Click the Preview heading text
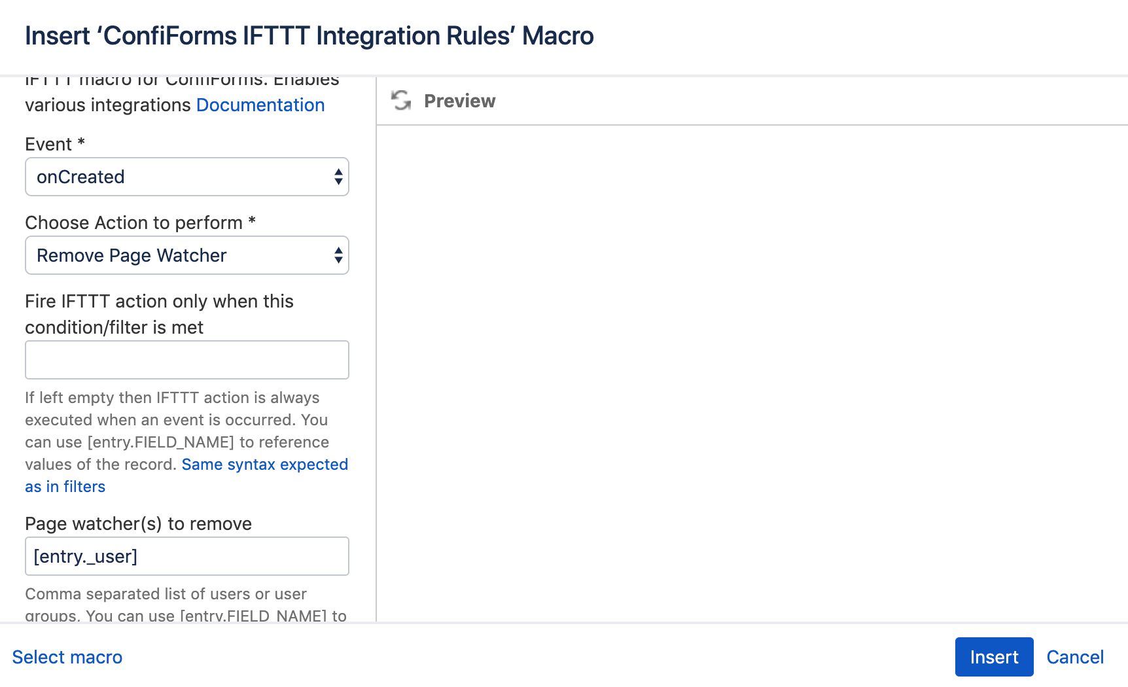Viewport: 1128px width, 687px height. tap(459, 101)
